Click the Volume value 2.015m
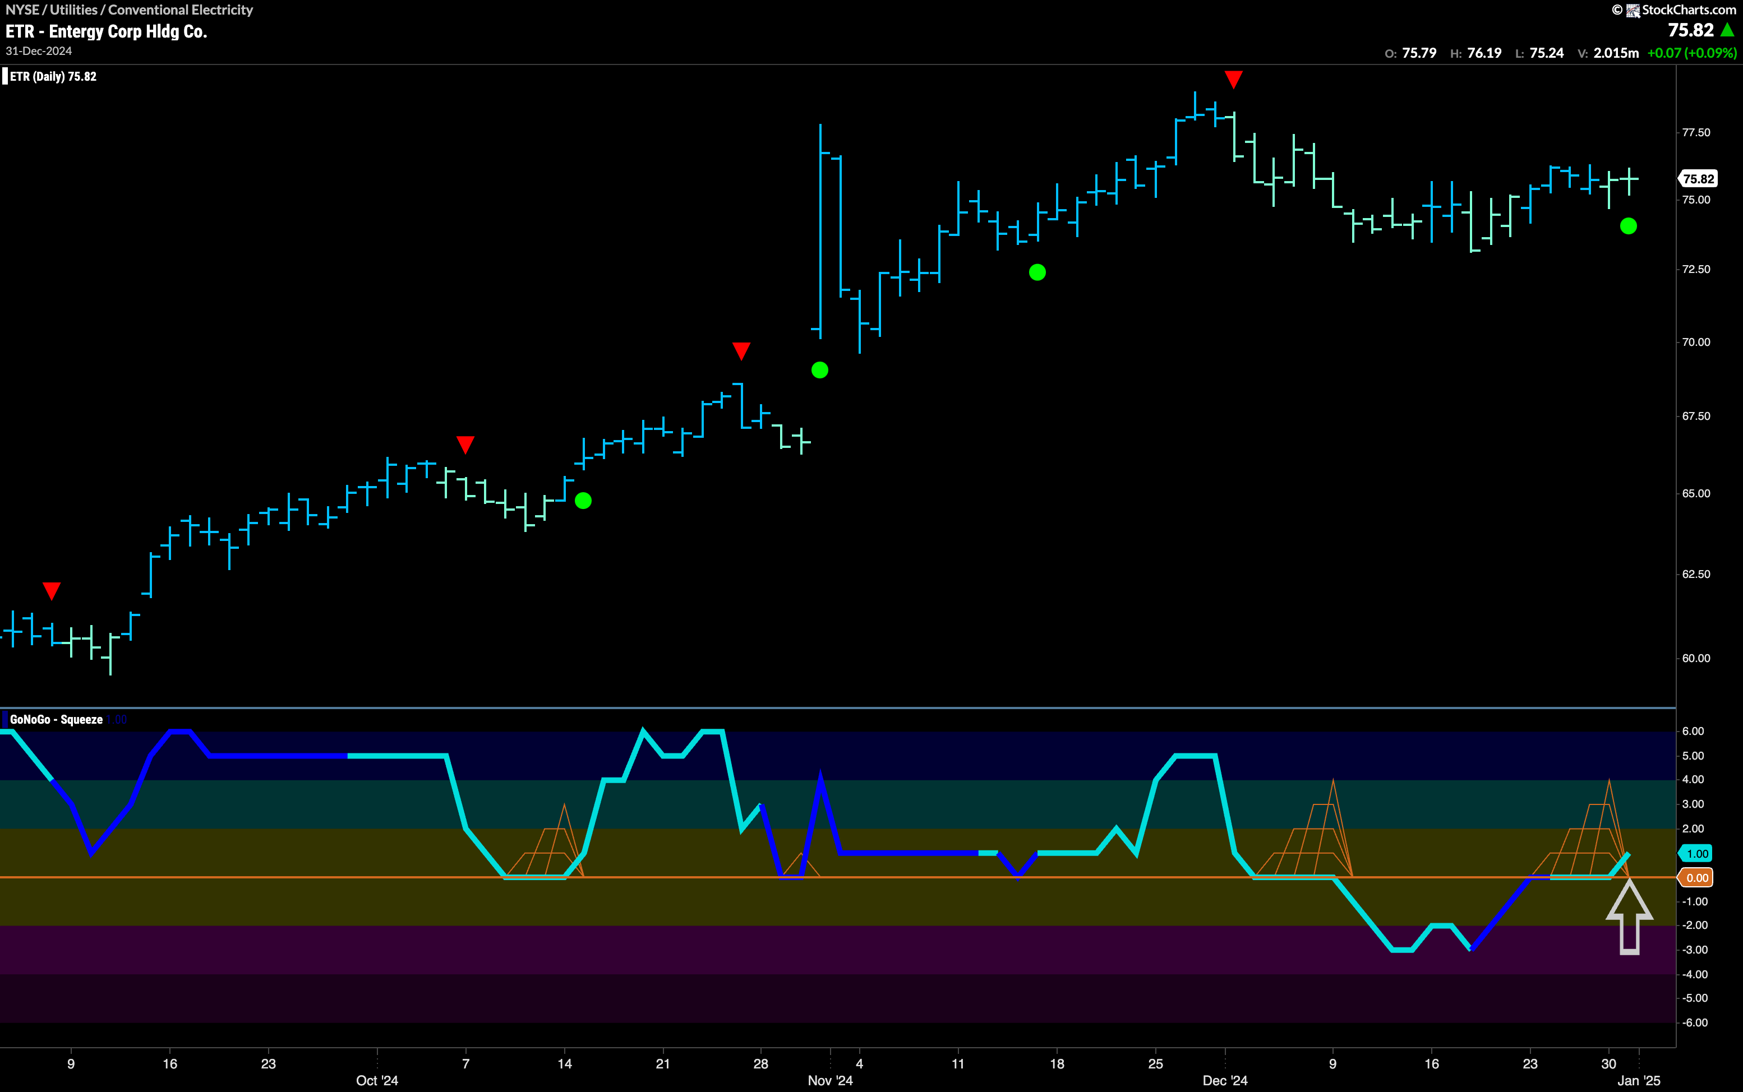Image resolution: width=1743 pixels, height=1092 pixels. coord(1616,53)
